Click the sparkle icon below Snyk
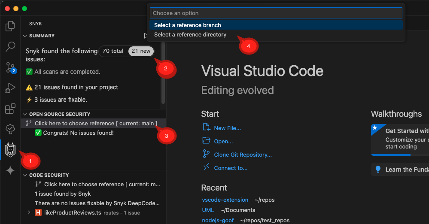 10,170
